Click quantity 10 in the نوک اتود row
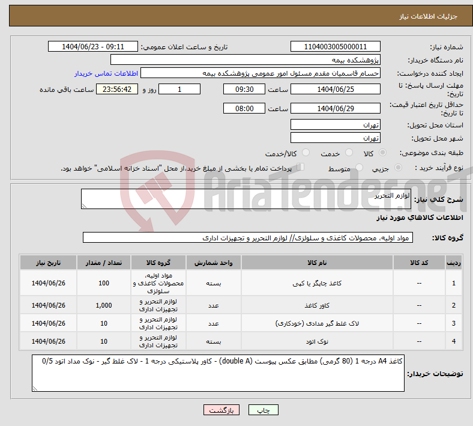Image resolution: width=473 pixels, height=426 pixels. pyautogui.click(x=104, y=341)
